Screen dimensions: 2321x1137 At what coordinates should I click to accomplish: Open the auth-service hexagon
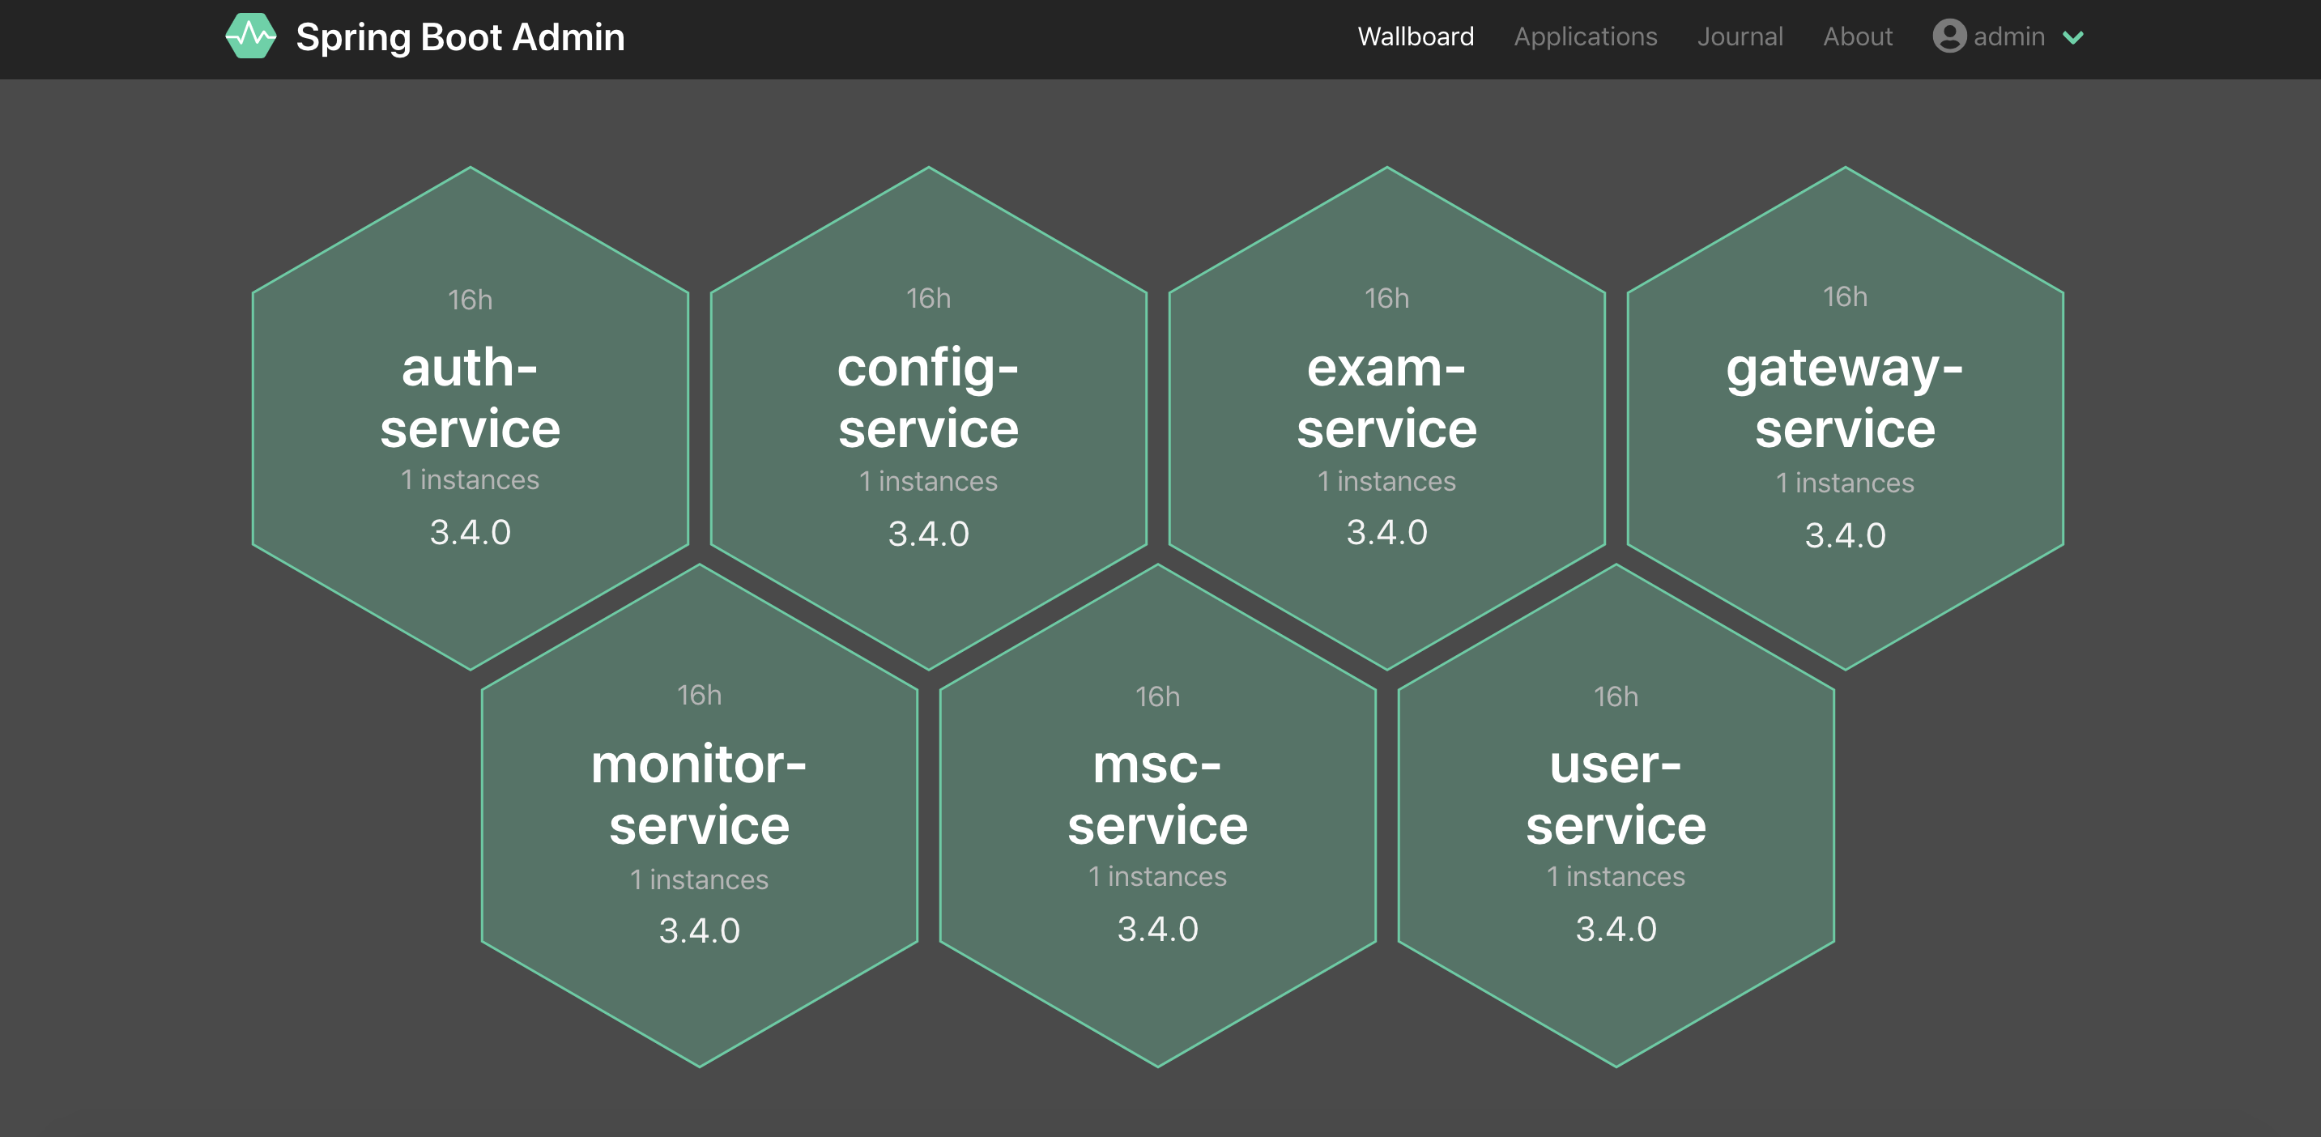pyautogui.click(x=471, y=418)
